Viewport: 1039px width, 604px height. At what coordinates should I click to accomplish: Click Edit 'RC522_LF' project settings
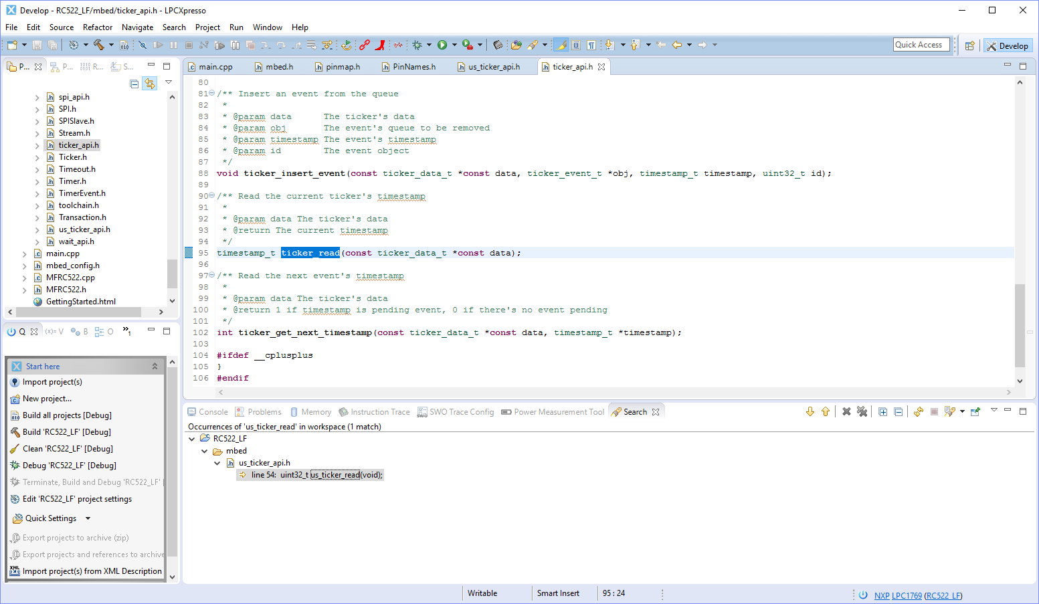[77, 499]
